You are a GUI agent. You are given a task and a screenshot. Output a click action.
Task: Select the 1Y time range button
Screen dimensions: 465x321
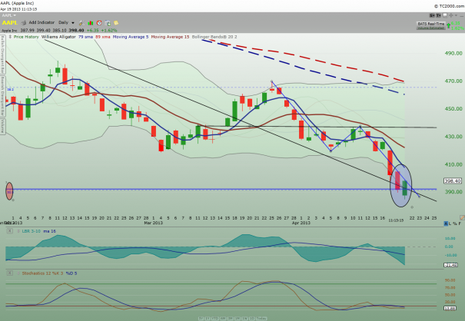pyautogui.click(x=208, y=319)
